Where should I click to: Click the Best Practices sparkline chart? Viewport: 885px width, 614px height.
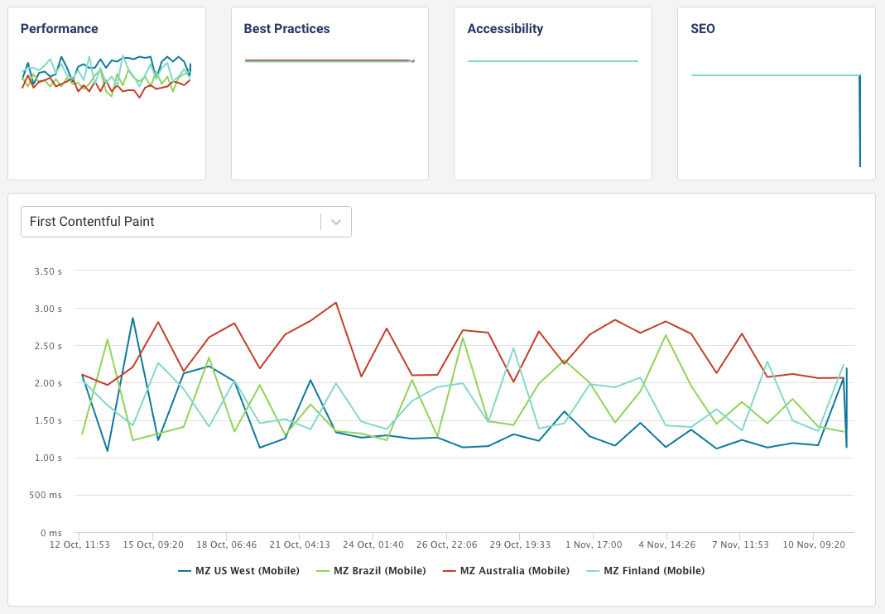click(329, 60)
